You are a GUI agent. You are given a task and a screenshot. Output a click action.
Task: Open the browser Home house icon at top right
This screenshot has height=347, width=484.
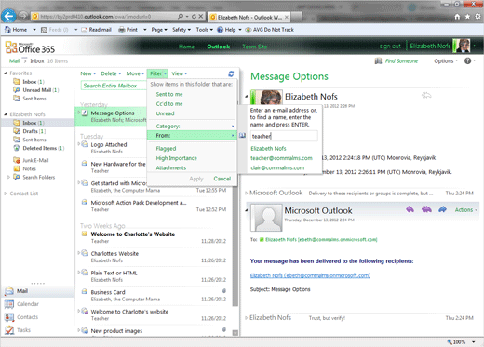(457, 17)
